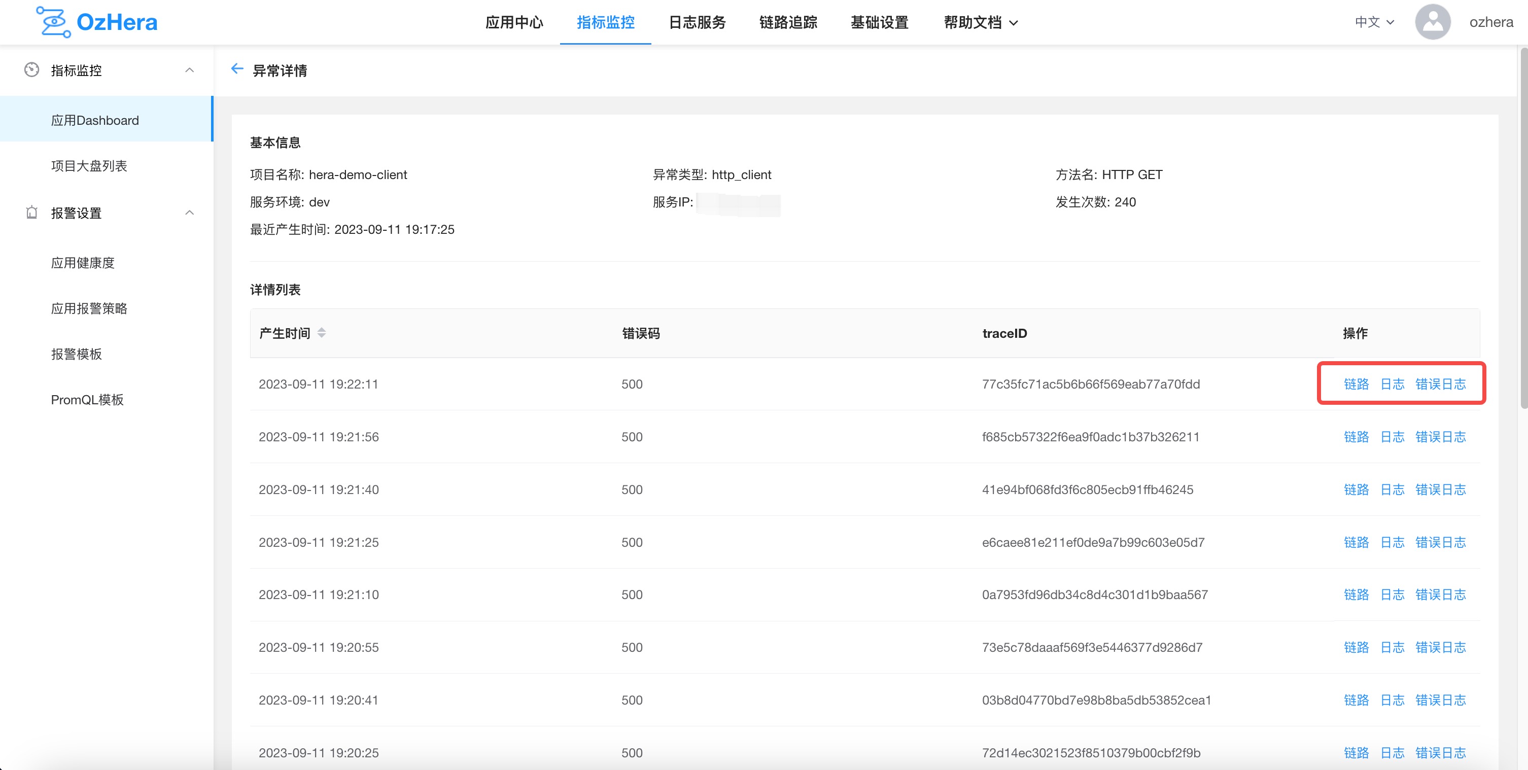Click the traceID column header
Viewport: 1528px width, 770px height.
1004,333
